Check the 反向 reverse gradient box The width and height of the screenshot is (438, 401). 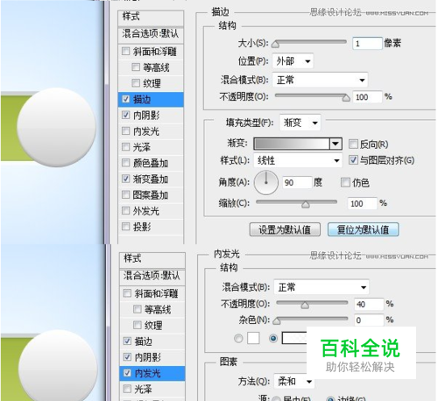[x=353, y=144]
